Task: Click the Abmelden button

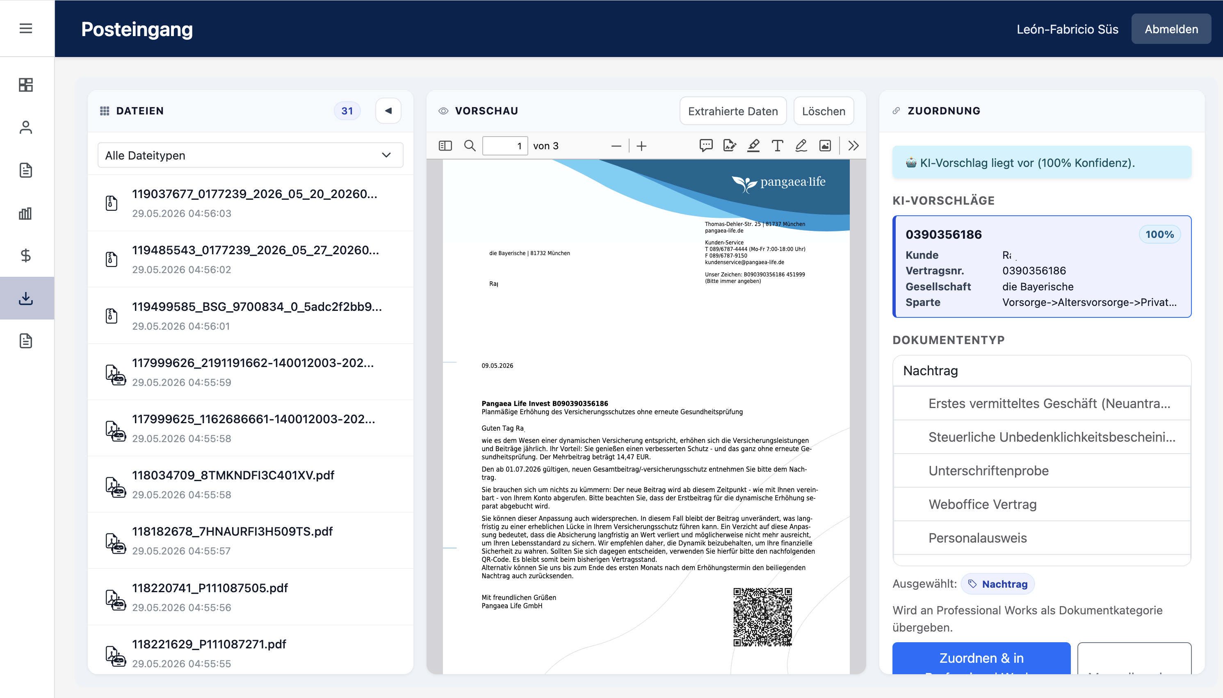Action: pyautogui.click(x=1171, y=29)
